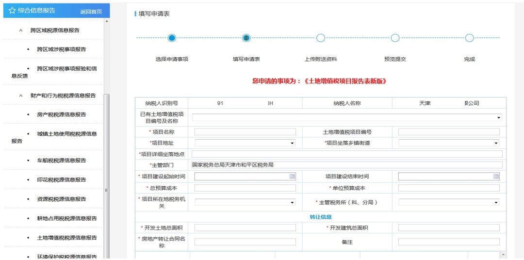Open calendar picker for 项目建设结束时间
Screen dimensions: 524x260
(496, 176)
